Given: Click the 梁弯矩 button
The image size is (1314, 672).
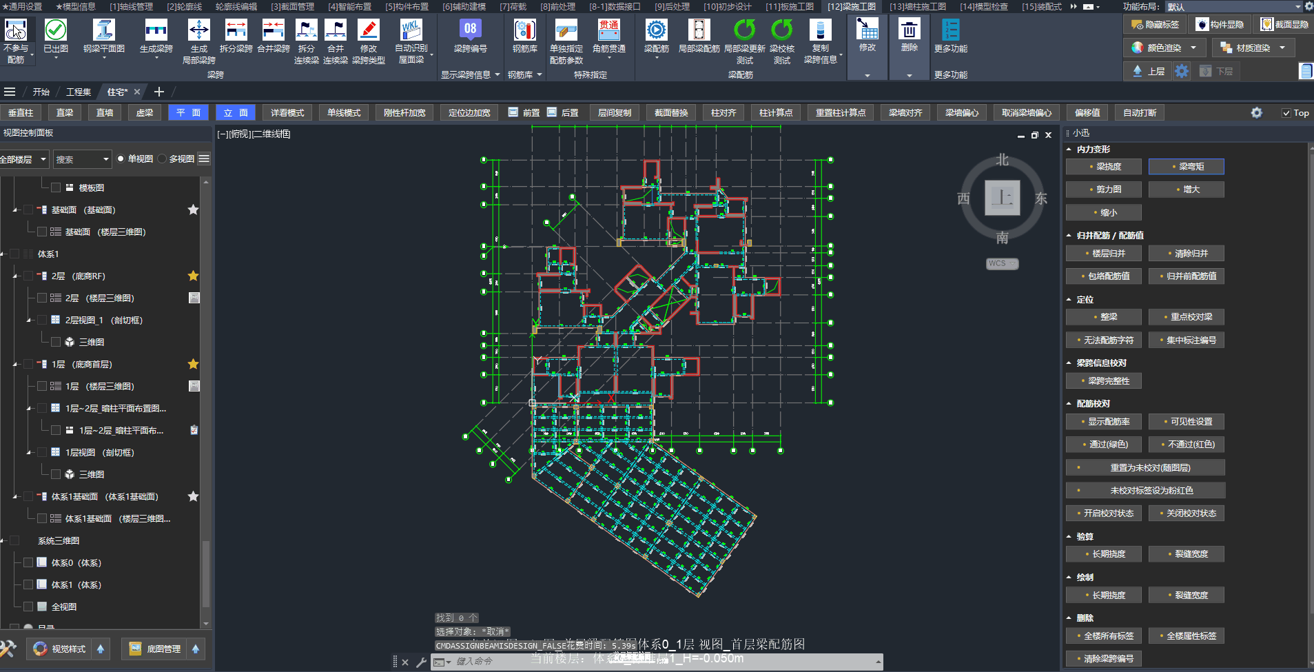Looking at the screenshot, I should point(1186,167).
